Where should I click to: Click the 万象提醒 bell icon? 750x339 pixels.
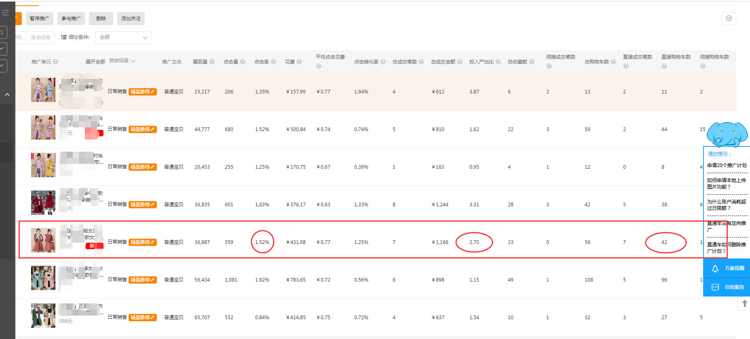(x=715, y=269)
